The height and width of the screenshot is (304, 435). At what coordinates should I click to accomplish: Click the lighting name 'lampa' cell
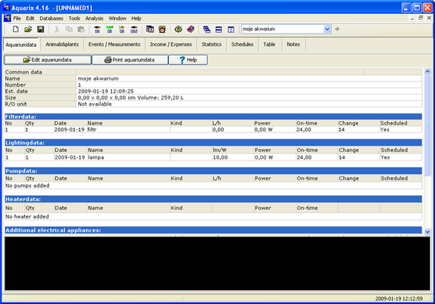(x=129, y=157)
